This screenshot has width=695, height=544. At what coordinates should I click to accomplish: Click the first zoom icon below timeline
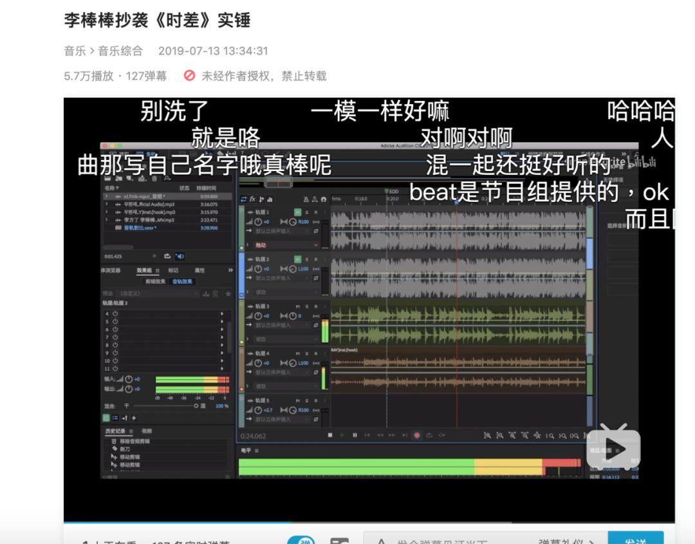488,435
